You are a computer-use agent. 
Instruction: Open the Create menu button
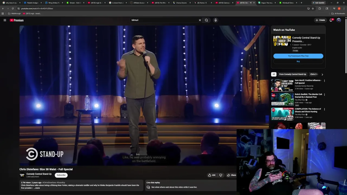320,20
